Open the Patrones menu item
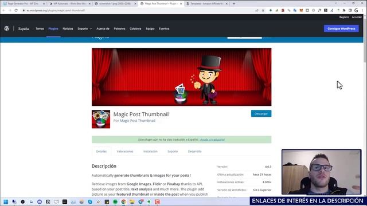 [x=119, y=29]
